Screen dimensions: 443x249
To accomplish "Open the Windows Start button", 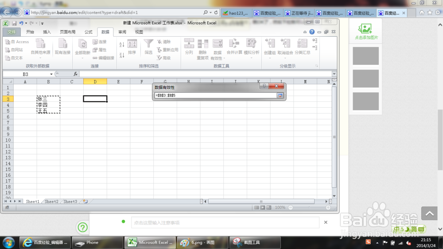I will [x=8, y=242].
